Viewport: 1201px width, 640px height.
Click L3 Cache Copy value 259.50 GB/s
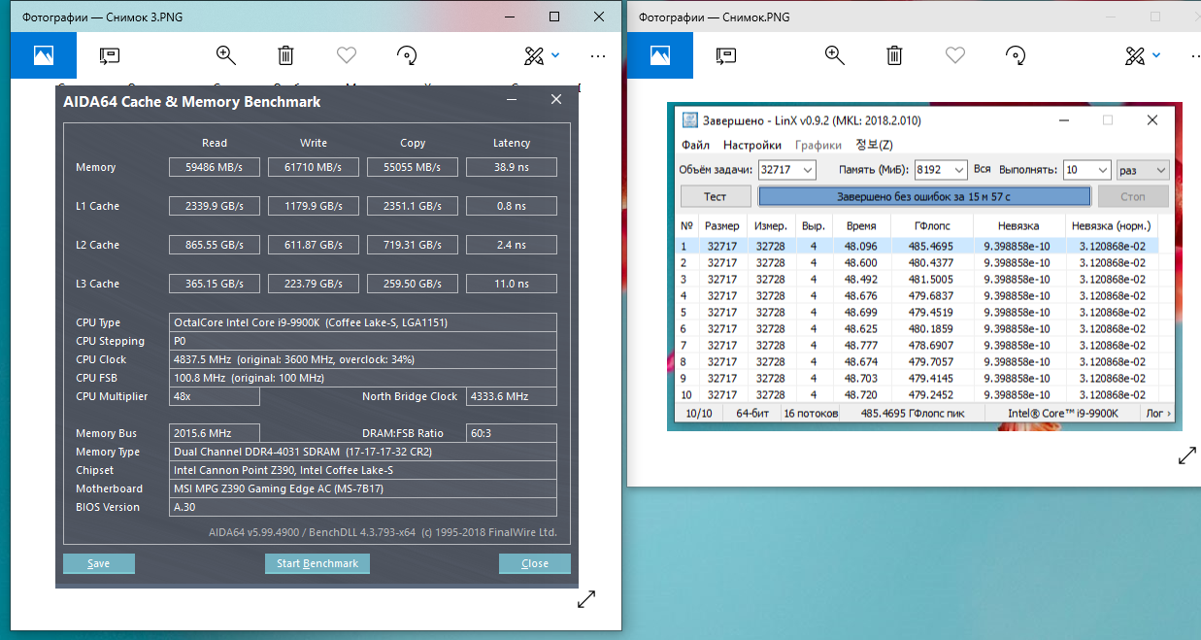tap(413, 284)
